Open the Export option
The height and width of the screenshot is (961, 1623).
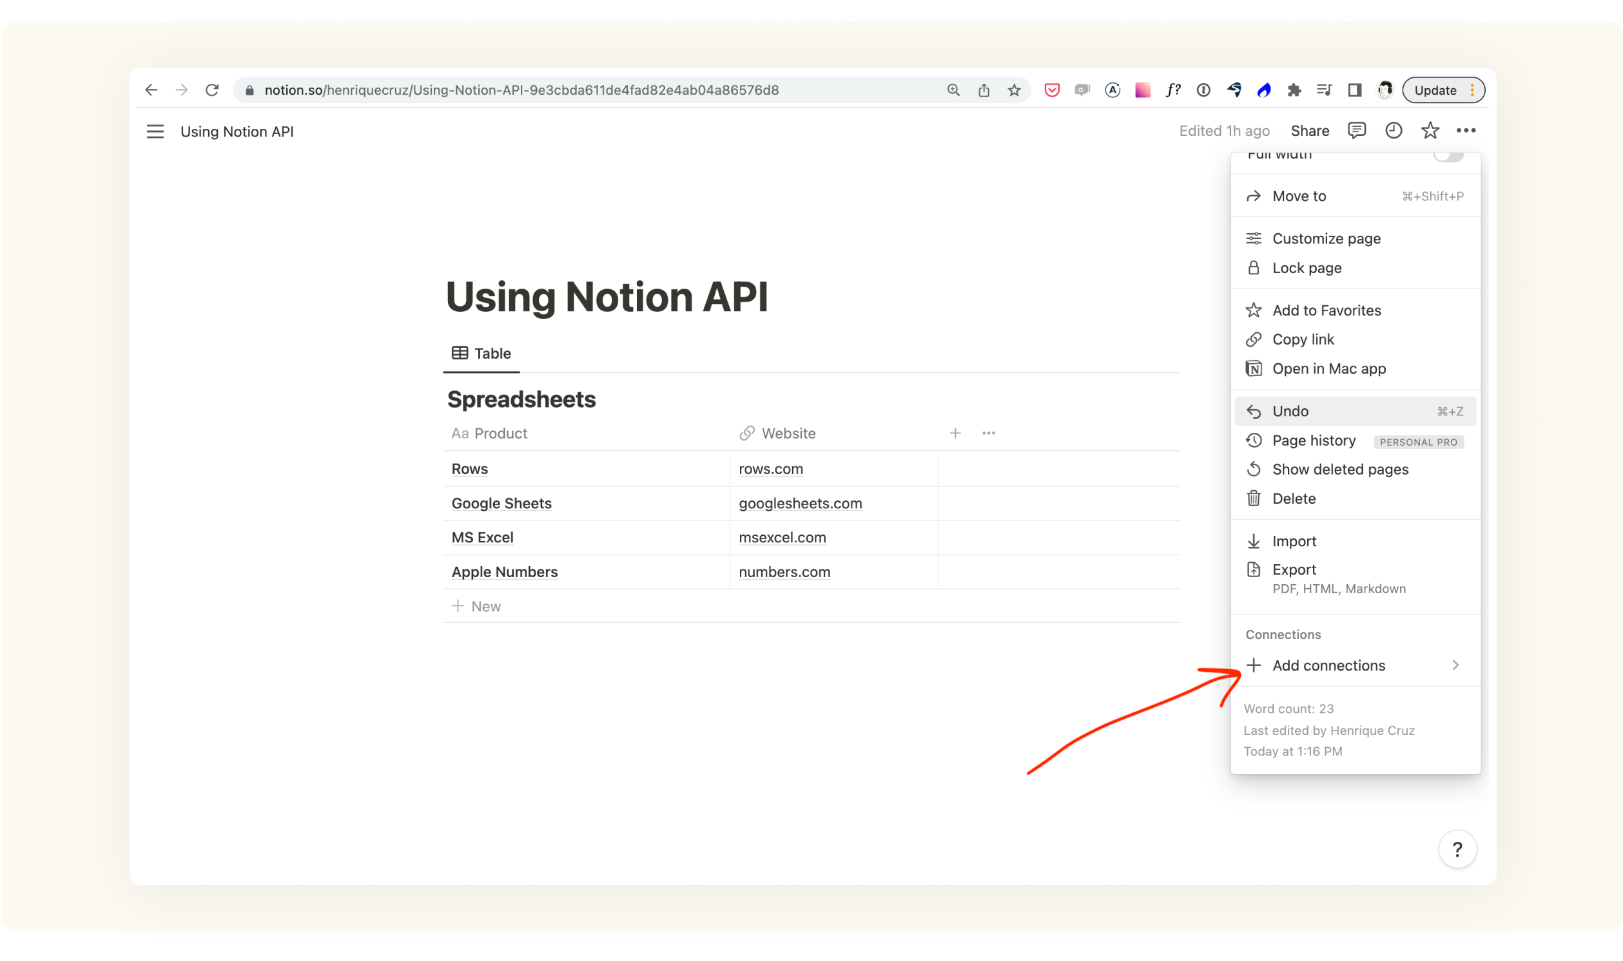click(1294, 570)
